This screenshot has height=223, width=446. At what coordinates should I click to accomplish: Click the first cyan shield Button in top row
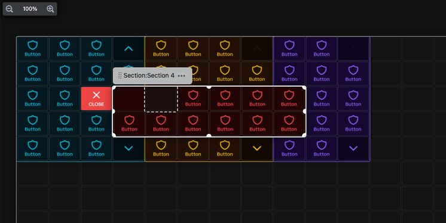33,48
